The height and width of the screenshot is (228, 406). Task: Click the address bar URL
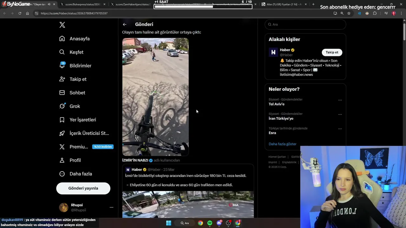[x=74, y=13]
